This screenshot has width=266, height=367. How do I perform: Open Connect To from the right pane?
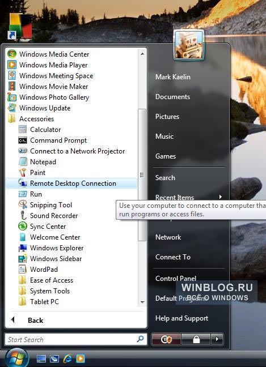173,257
